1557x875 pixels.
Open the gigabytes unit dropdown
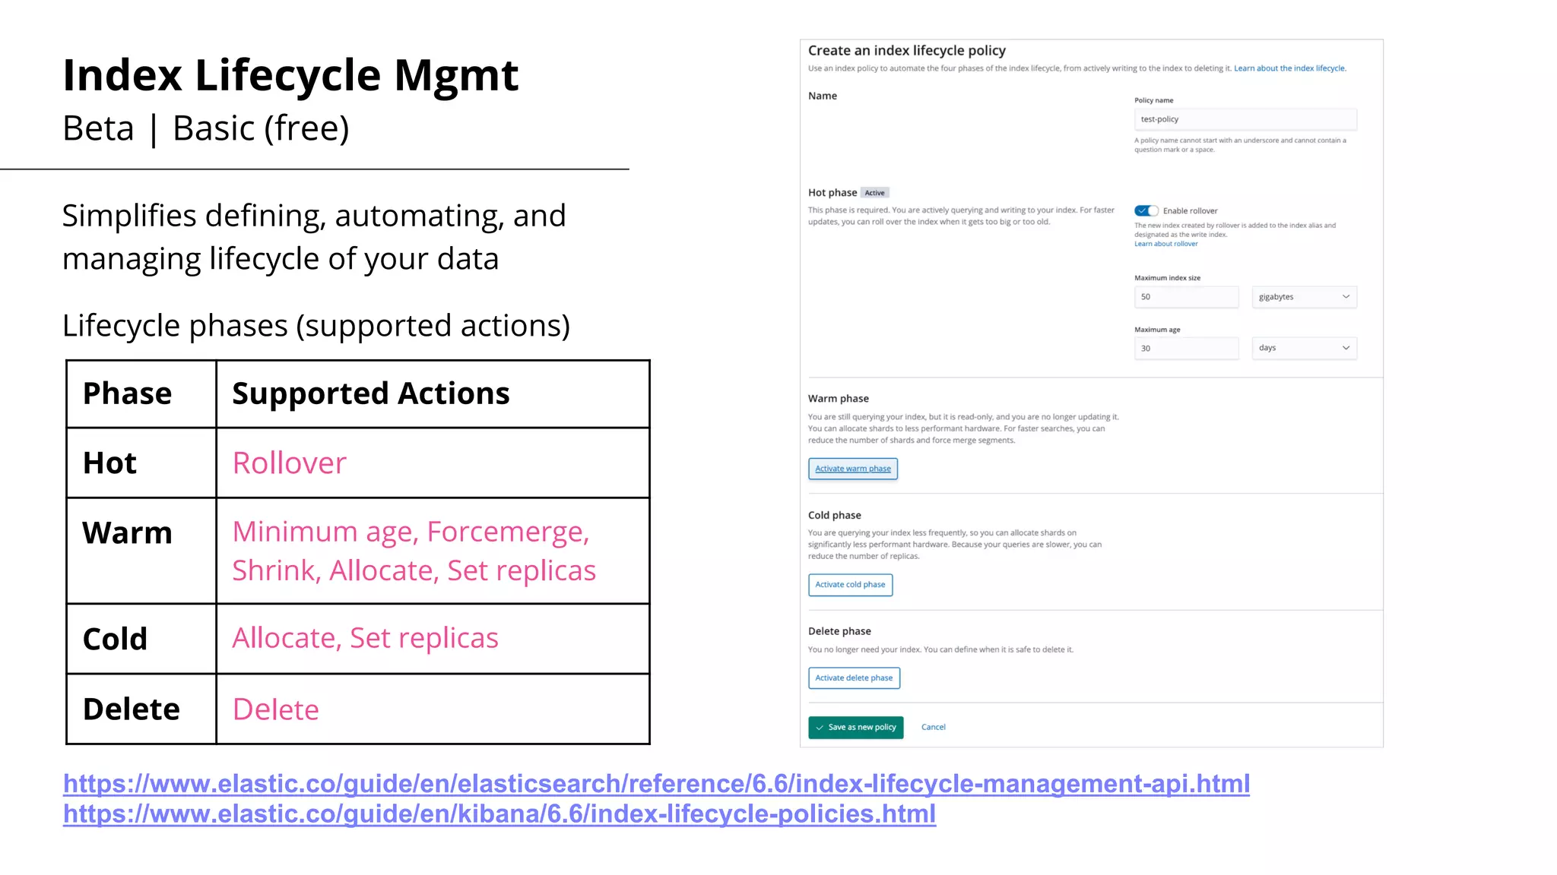1304,297
